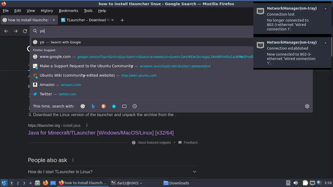Click About featured snippets help icon
Viewport: 333px width, 187px height.
tap(134, 143)
